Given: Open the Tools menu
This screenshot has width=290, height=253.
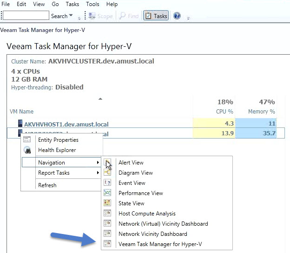Looking at the screenshot, I should click(92, 4).
